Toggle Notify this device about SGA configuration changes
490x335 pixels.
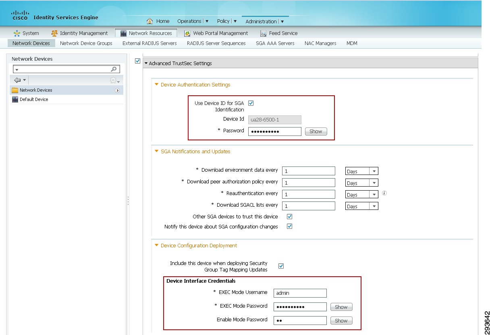(289, 226)
